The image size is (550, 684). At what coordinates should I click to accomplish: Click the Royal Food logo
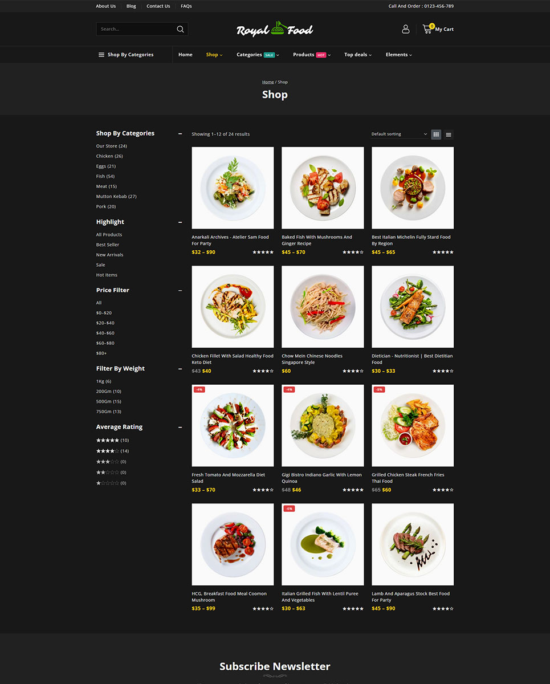pos(275,29)
